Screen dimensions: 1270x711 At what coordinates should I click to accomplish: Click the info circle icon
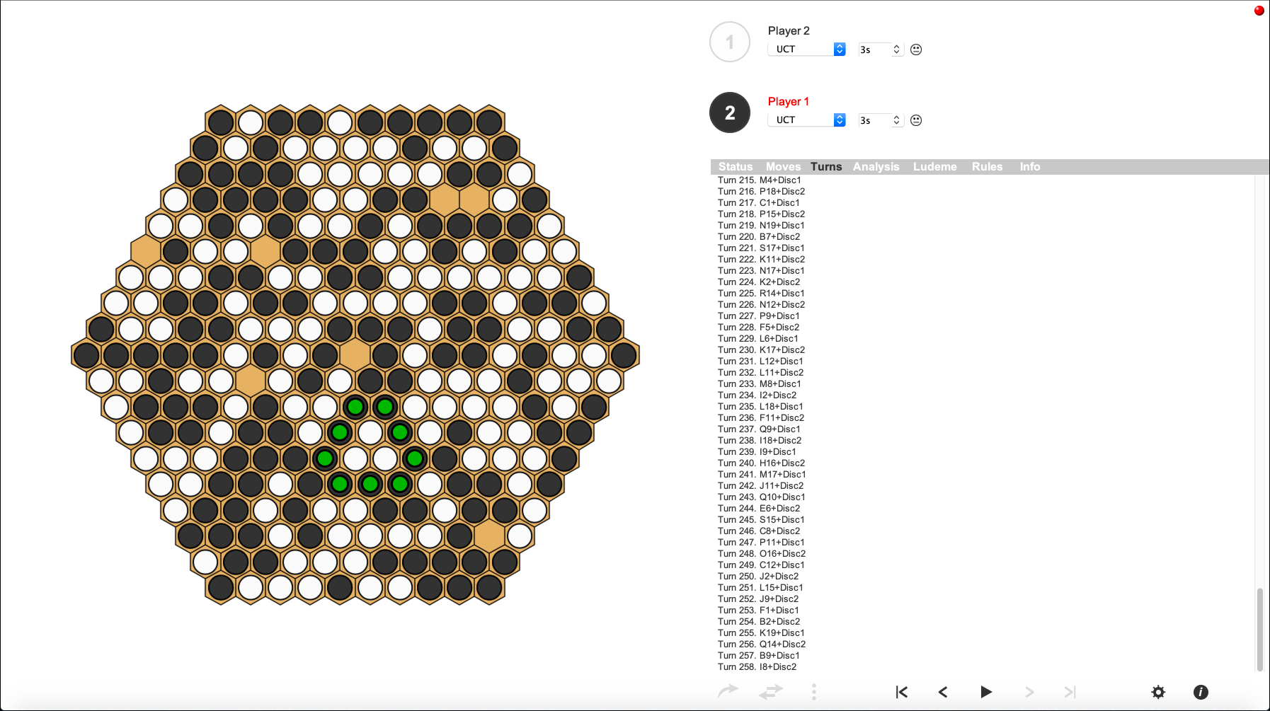click(1200, 692)
